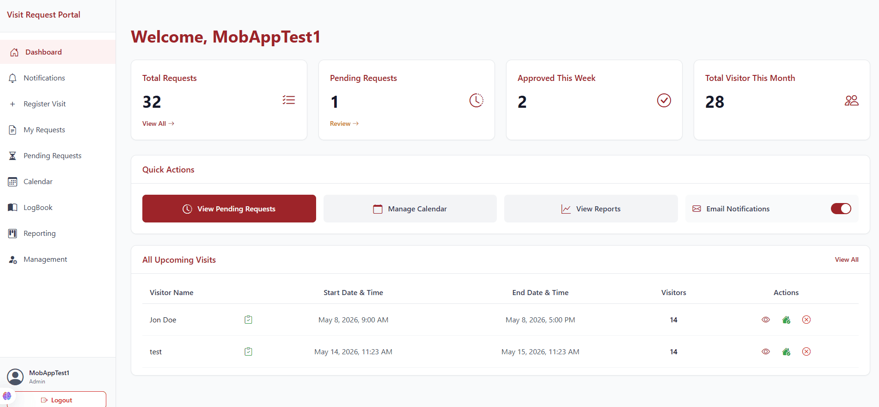Select Pending Requests in sidebar menu

[x=58, y=156]
